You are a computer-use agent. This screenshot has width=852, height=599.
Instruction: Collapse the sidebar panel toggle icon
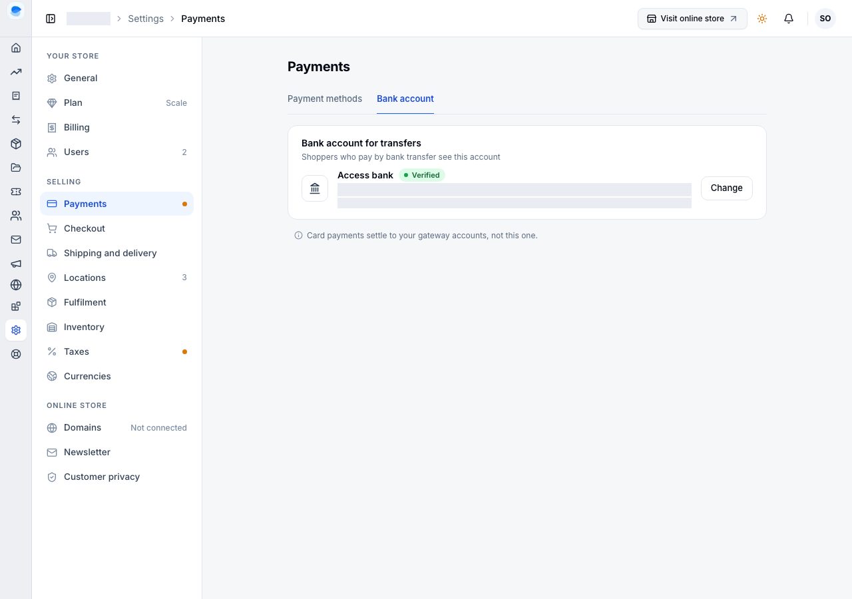[51, 19]
